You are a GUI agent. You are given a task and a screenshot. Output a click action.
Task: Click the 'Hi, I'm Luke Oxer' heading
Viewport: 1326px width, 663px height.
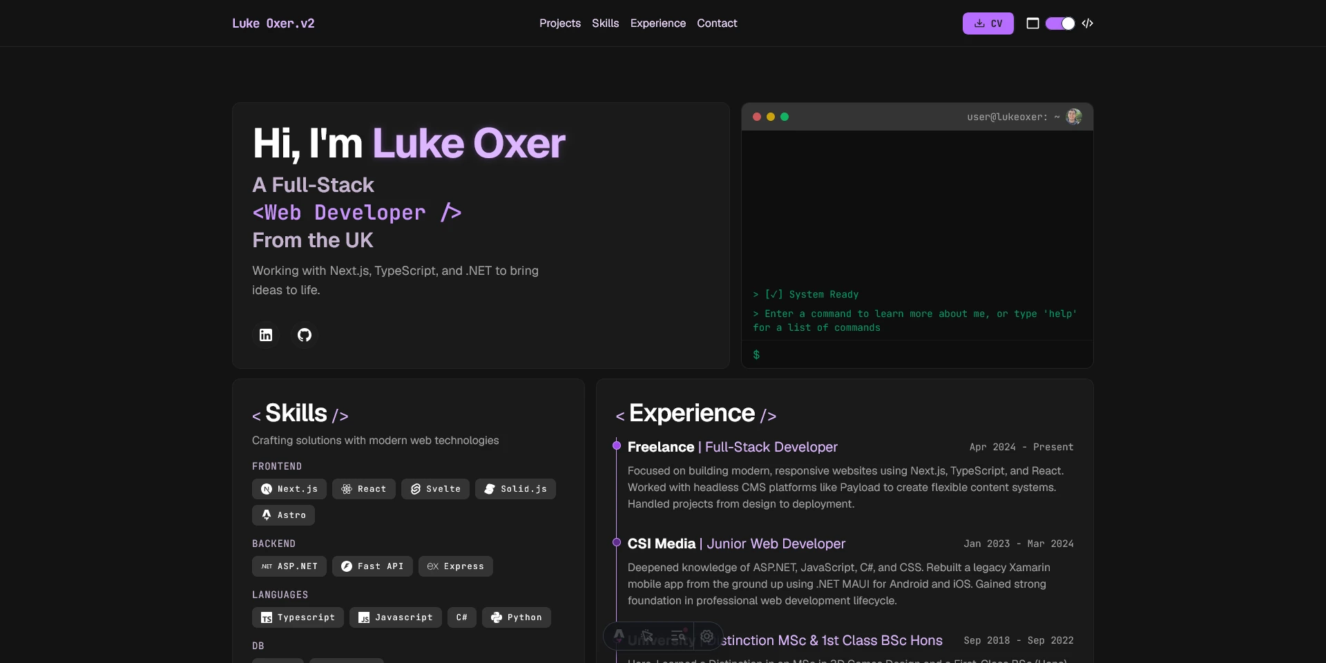click(409, 143)
